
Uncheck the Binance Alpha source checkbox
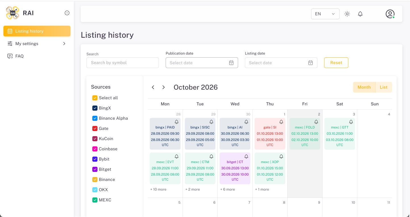pyautogui.click(x=95, y=118)
